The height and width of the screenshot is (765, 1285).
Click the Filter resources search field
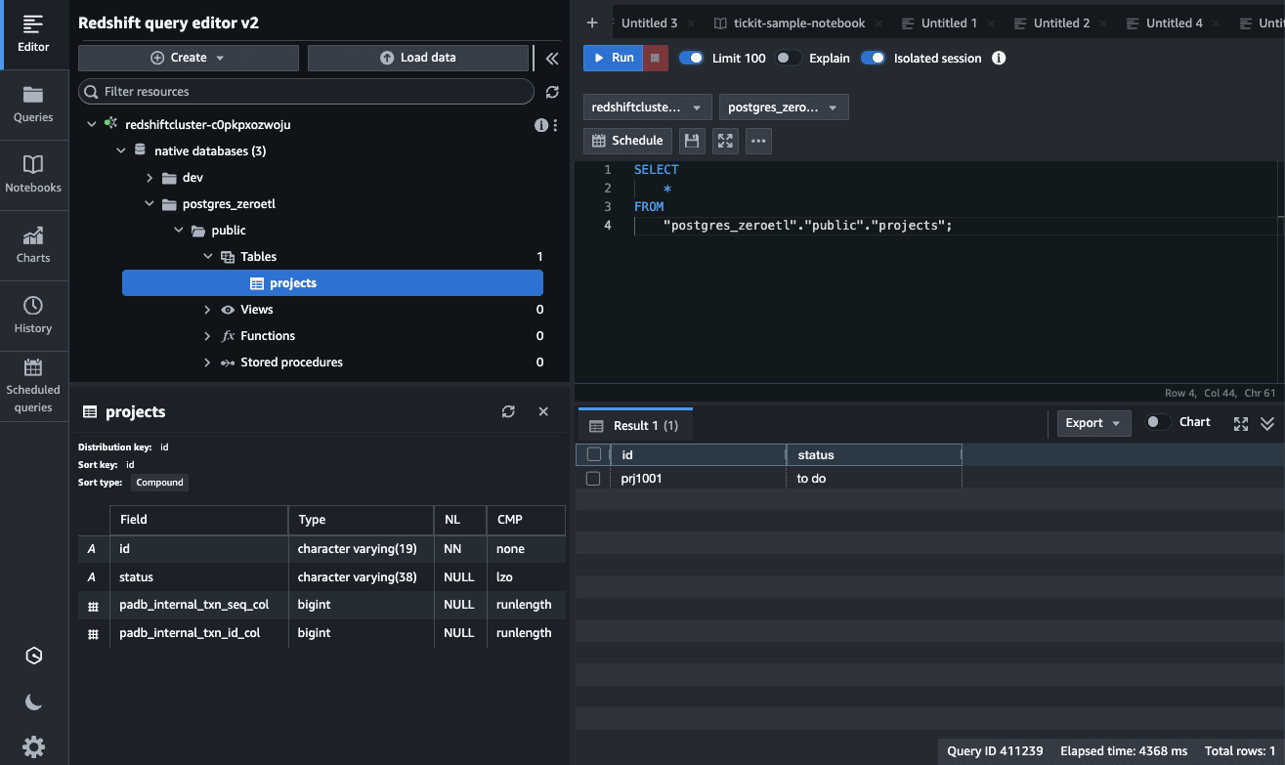point(306,92)
